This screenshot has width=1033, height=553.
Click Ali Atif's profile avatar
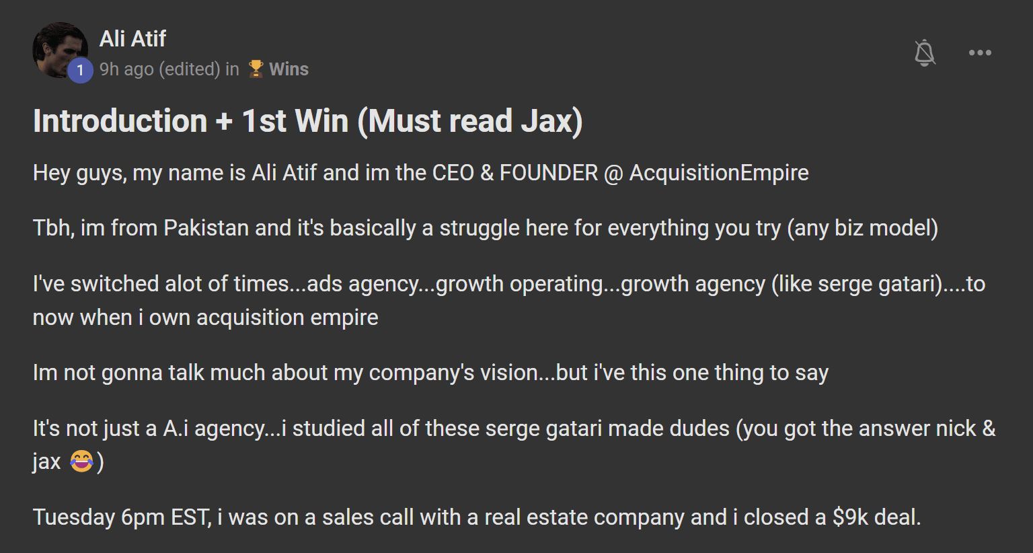click(59, 49)
